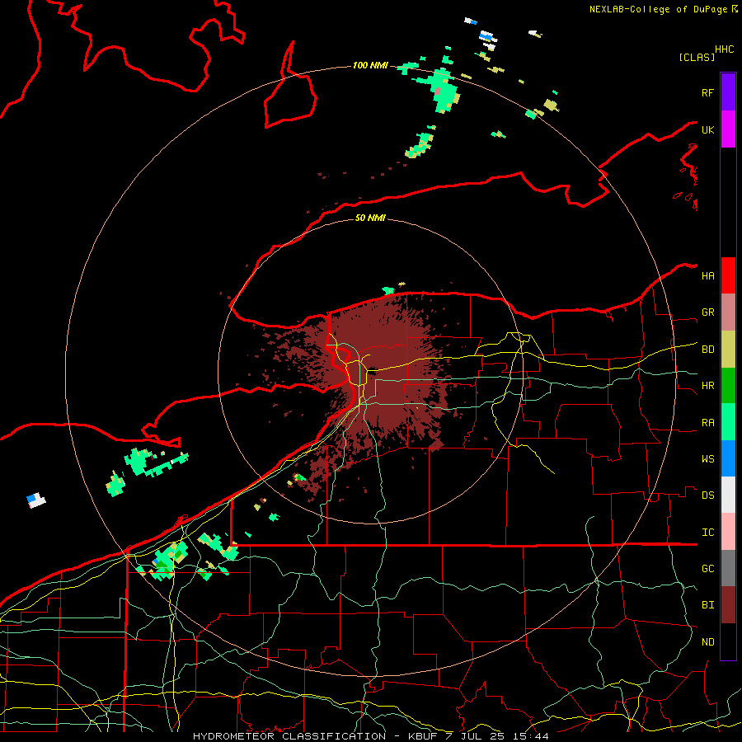
Task: Click the UK legend label
Action: coord(707,129)
